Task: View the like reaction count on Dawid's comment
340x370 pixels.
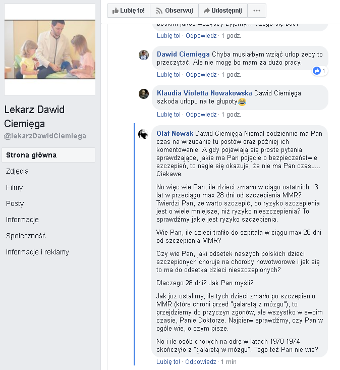Action: point(320,71)
